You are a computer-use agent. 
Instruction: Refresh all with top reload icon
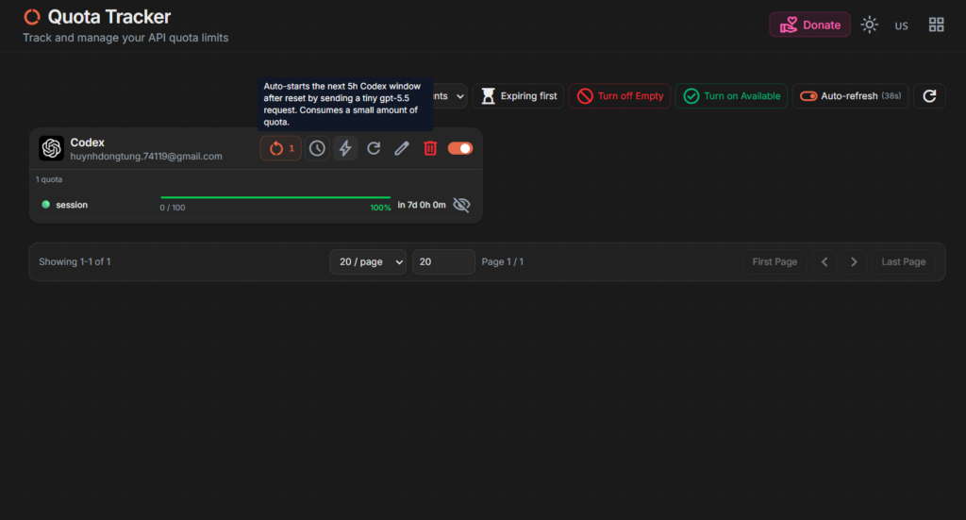pos(929,96)
